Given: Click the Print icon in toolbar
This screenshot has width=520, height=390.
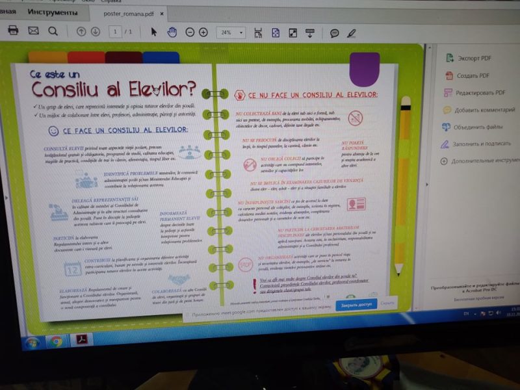Looking at the screenshot, I should tap(13, 30).
